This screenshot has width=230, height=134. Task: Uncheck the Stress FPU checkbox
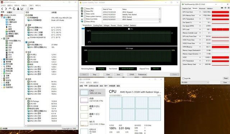click(85, 11)
